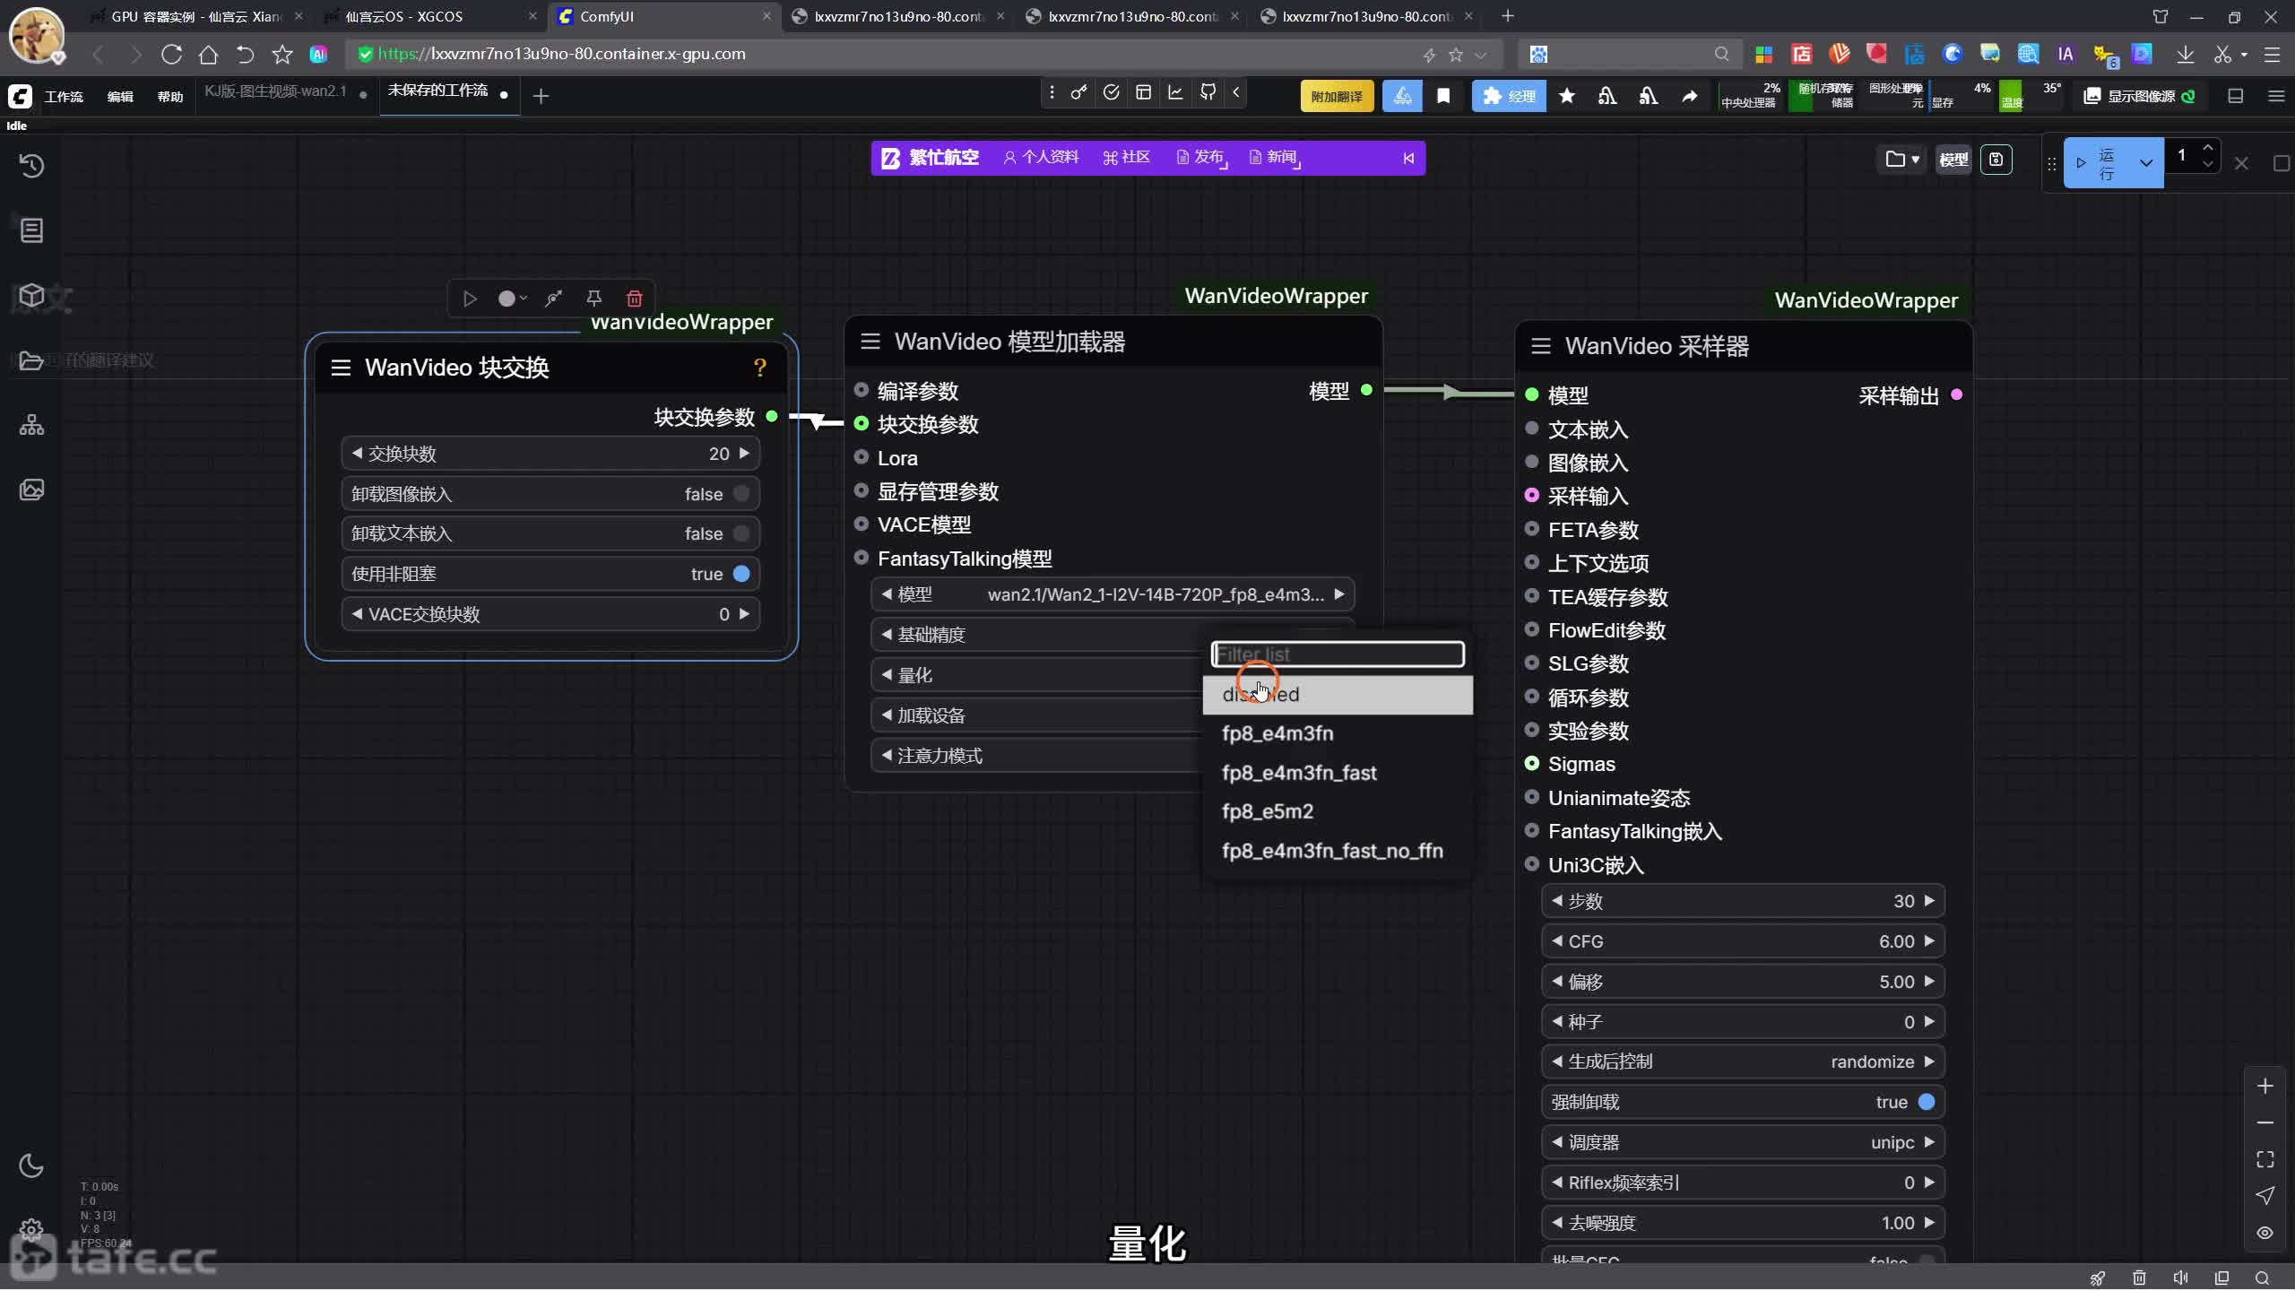Viewport: 2295px width, 1291px height.
Task: Pin the selected node with pin icon
Action: click(593, 299)
